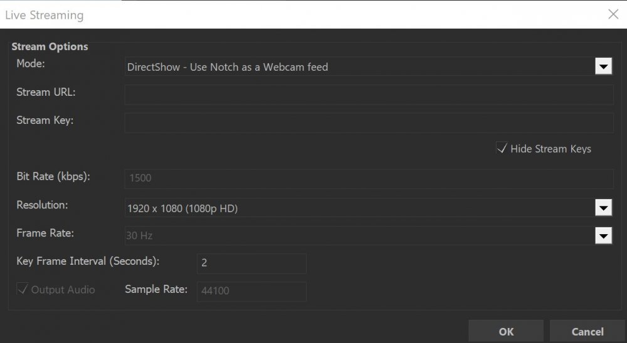Click the Sample Rate field showing 44100
This screenshot has width=627, height=343.
tap(251, 292)
